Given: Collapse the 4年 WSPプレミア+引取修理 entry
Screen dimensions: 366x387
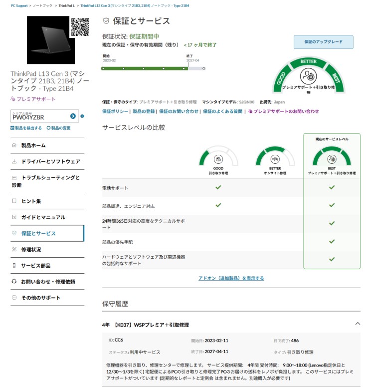Looking at the screenshot, I should pos(358,324).
